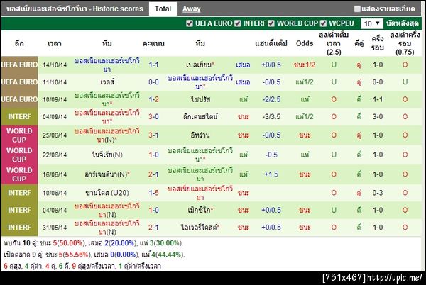Click score 1-0 of 22/06/14 match
426x285 pixels.
click(153, 155)
